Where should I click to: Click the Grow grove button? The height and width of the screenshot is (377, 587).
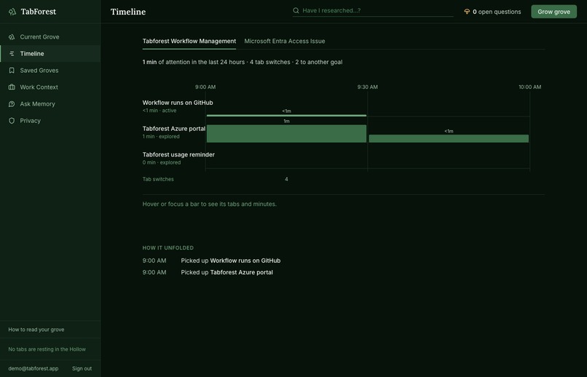point(553,12)
